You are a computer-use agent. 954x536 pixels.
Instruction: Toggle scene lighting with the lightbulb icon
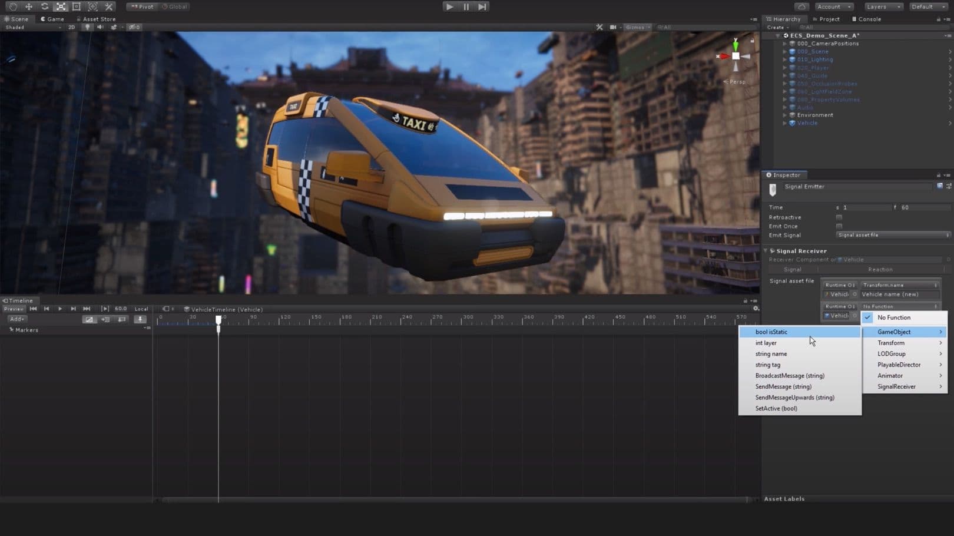[88, 27]
